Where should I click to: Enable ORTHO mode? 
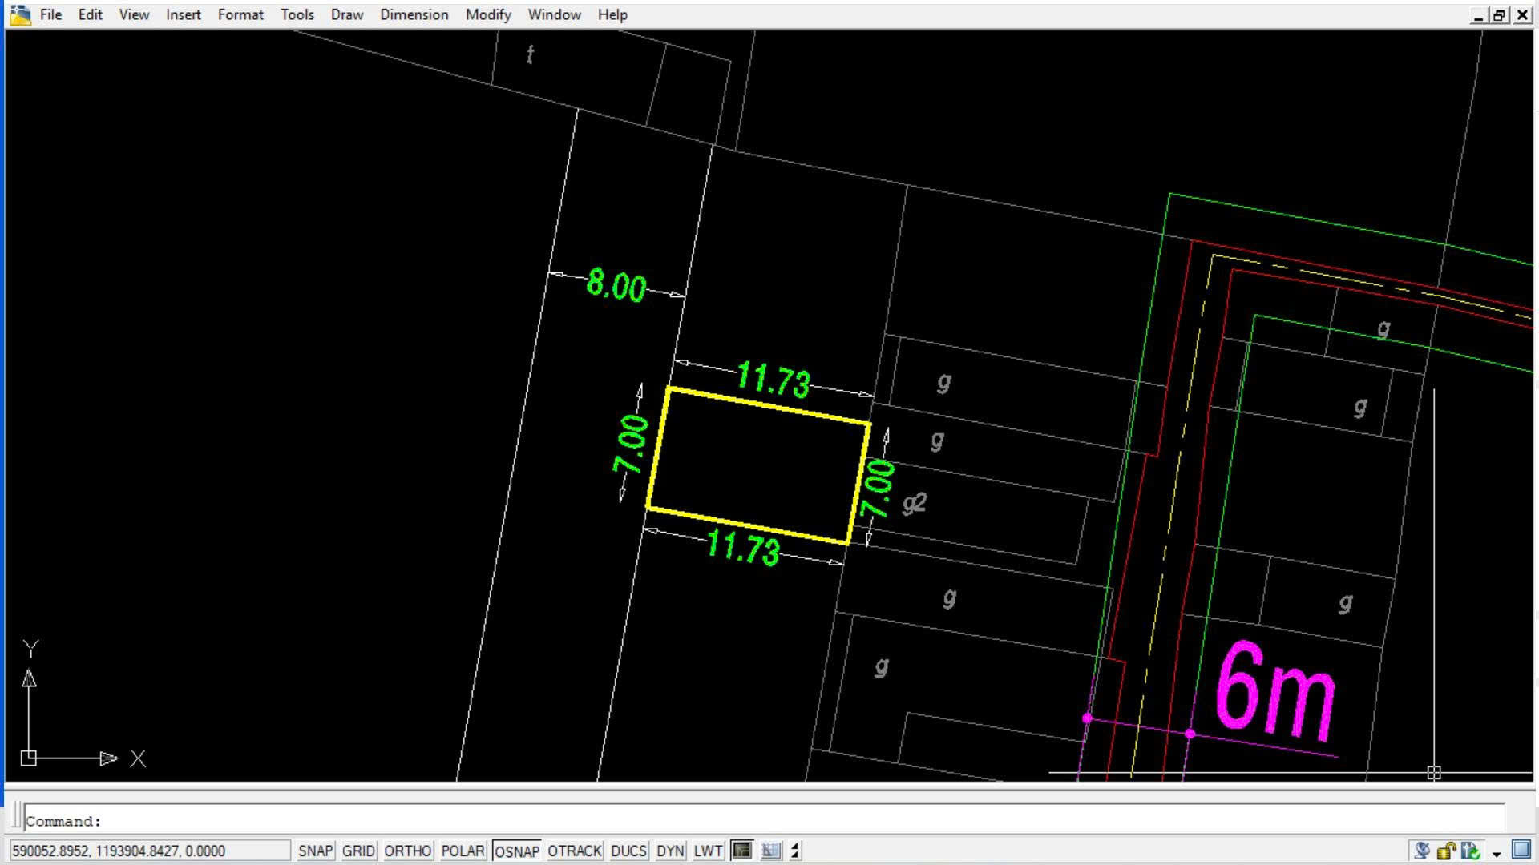coord(407,851)
